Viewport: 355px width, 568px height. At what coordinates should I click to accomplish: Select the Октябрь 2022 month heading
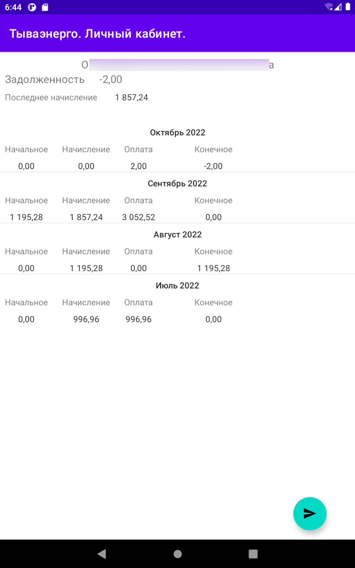coord(177,133)
